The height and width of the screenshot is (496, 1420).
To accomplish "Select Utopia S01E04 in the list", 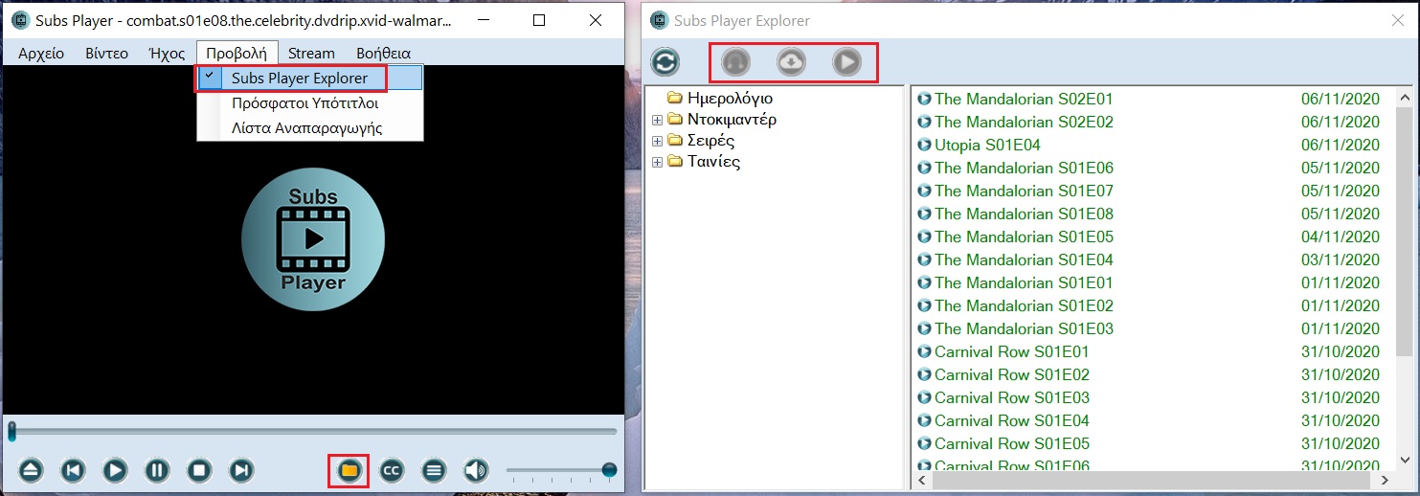I will point(987,145).
